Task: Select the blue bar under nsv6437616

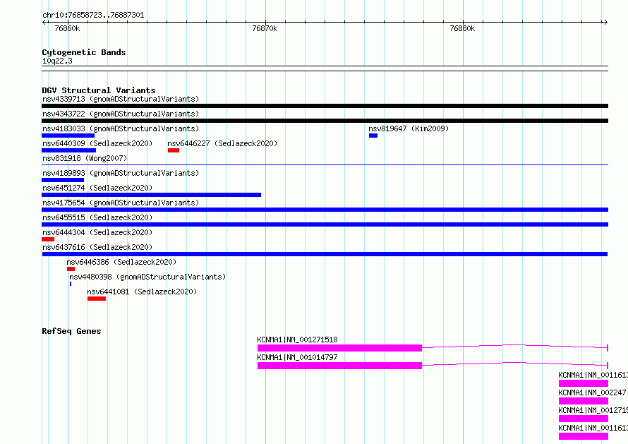Action: (x=325, y=254)
